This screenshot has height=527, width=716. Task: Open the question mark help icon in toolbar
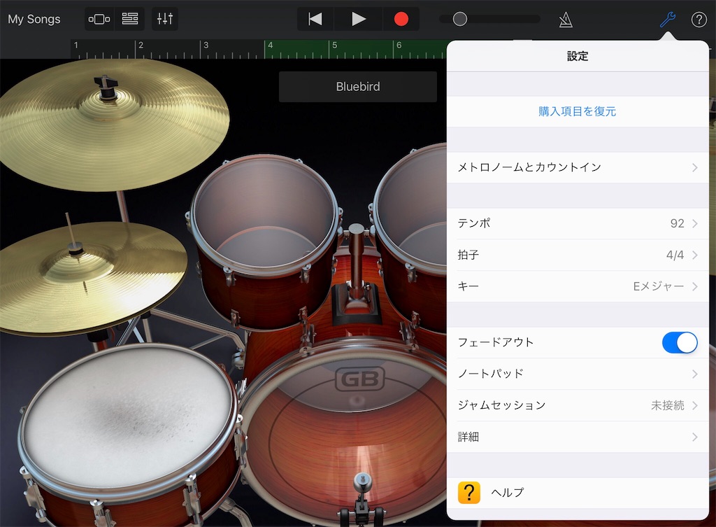(699, 20)
